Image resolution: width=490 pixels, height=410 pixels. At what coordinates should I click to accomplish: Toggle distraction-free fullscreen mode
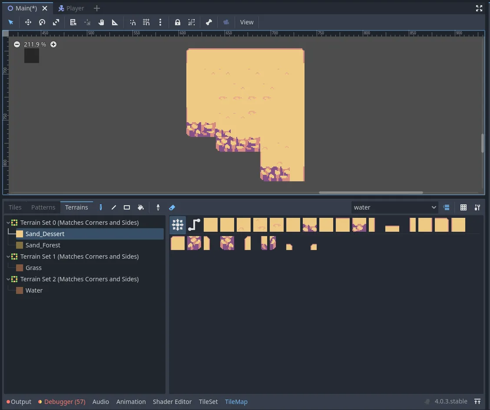click(479, 8)
